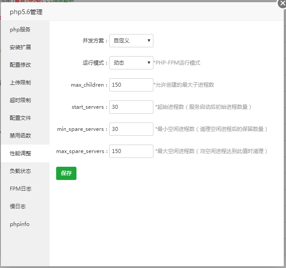Select the 允许创建的最大子进程数 hint
Image resolution: width=286 pixels, height=268 pixels.
[184, 85]
